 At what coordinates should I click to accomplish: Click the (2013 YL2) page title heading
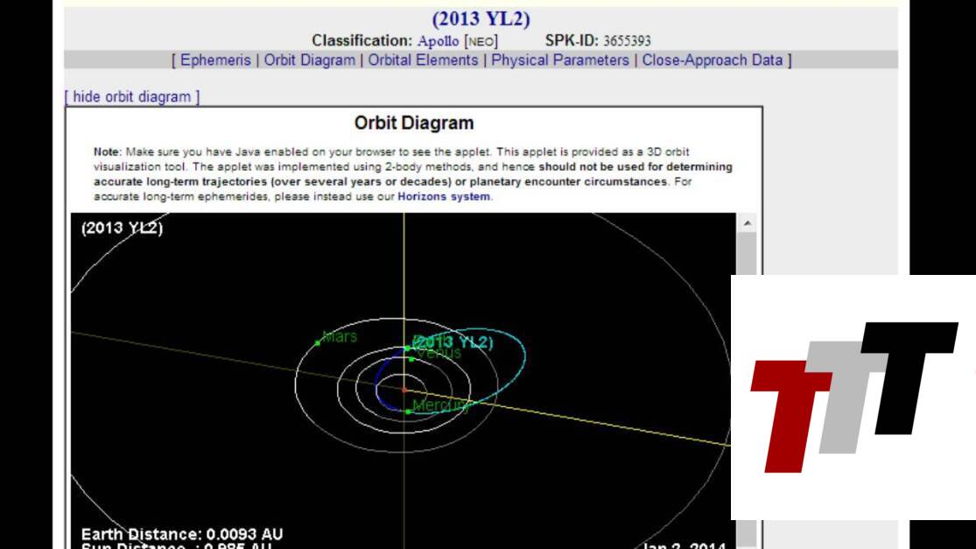click(x=481, y=18)
